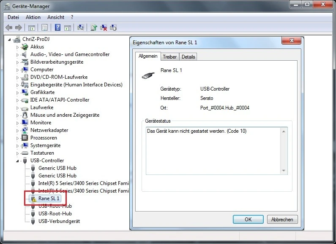The height and width of the screenshot is (244, 336).
Task: Open the Aktion menu
Action: pos(33,17)
